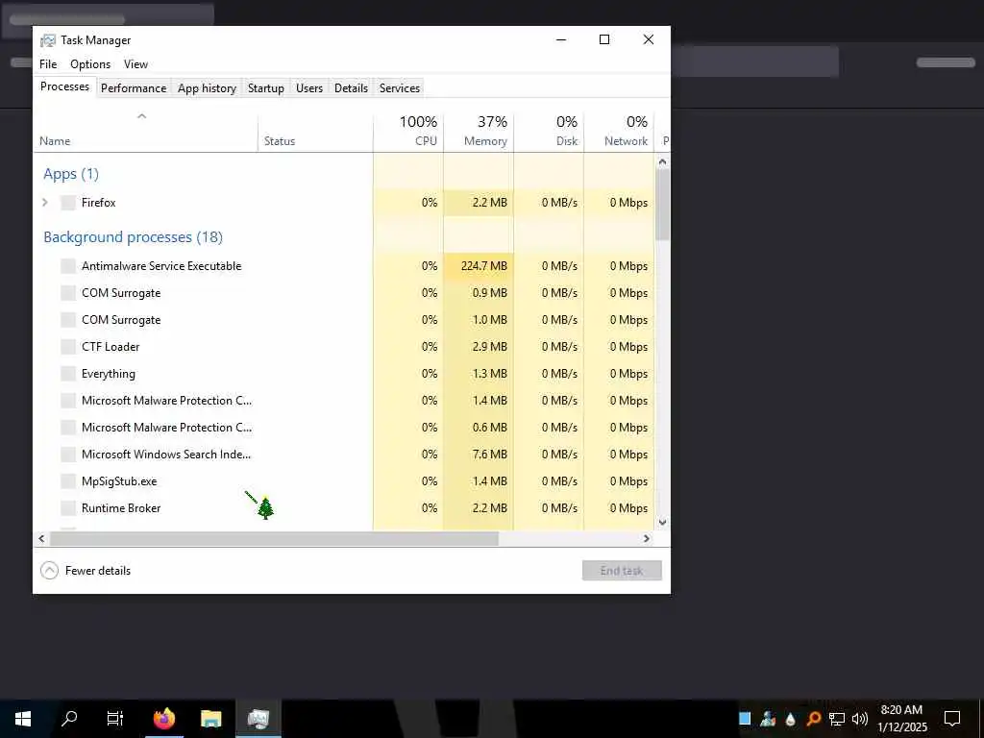Viewport: 984px width, 738px height.
Task: Open the Options menu
Action: 90,64
